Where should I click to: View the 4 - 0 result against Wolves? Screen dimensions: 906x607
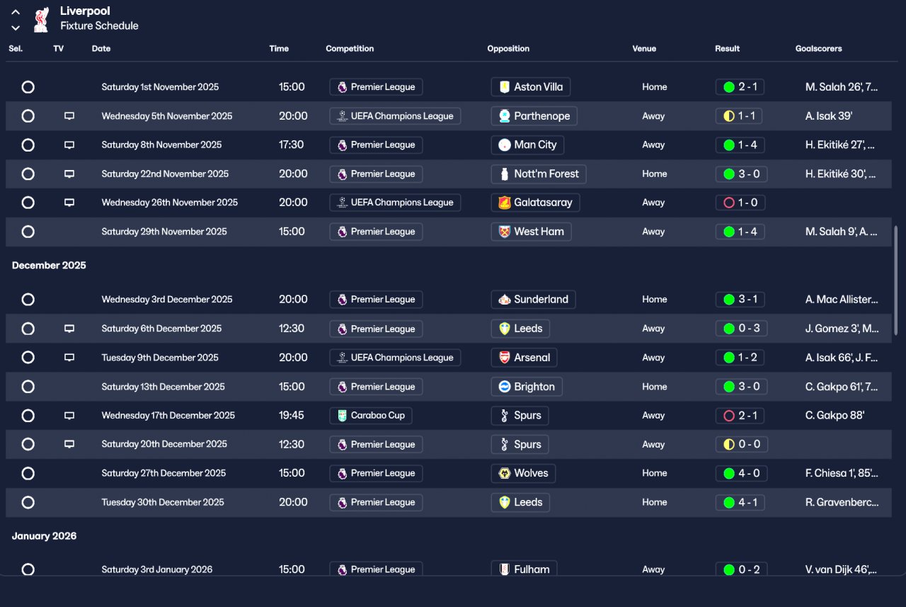741,473
